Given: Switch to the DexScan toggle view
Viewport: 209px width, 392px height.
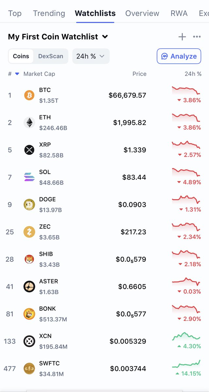Looking at the screenshot, I should (51, 56).
